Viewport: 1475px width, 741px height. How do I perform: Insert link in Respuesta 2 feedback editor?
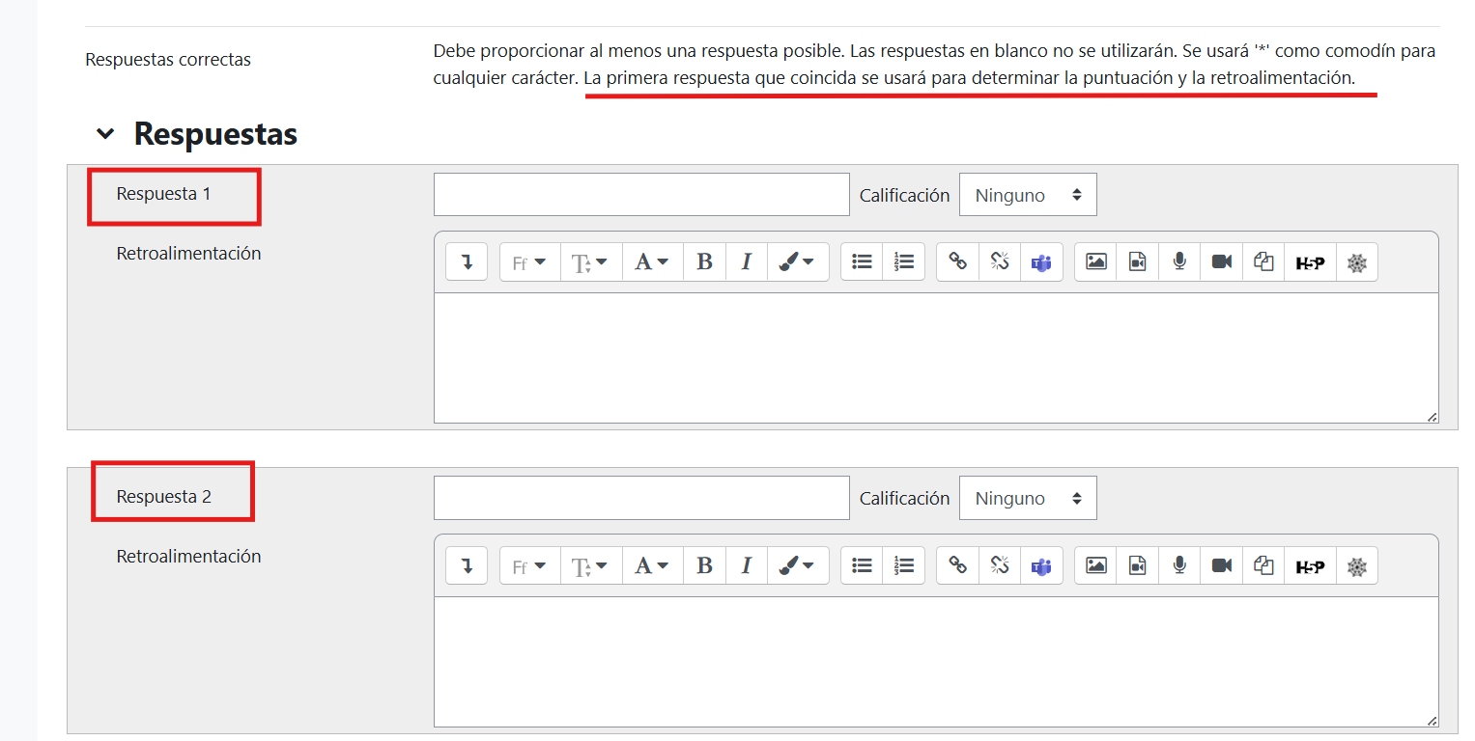pos(957,565)
